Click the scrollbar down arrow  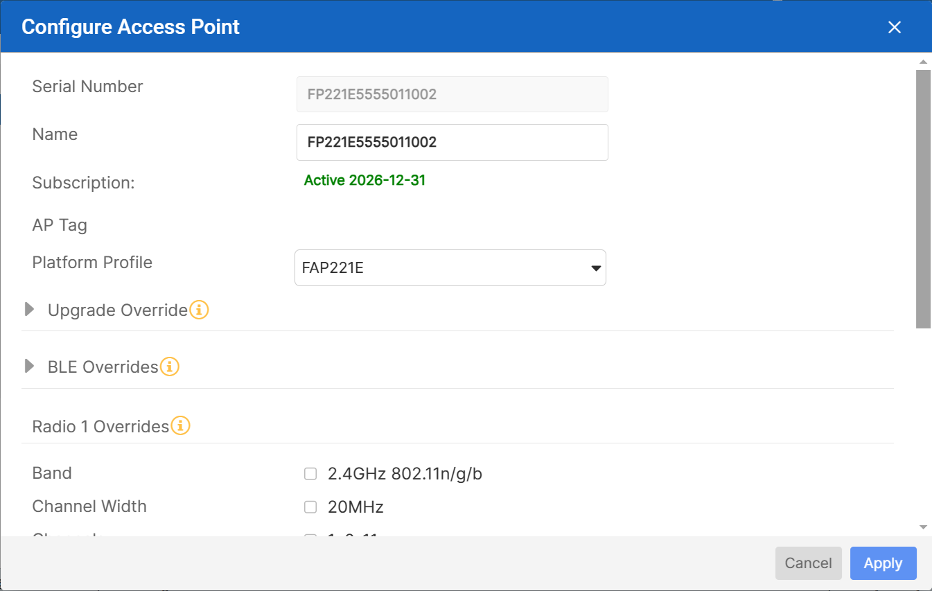click(x=923, y=527)
